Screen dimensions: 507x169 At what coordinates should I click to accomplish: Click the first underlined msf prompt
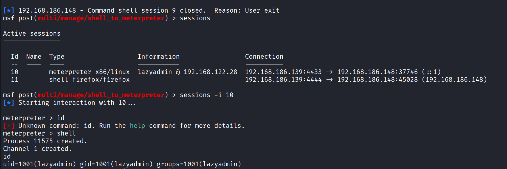[9, 18]
